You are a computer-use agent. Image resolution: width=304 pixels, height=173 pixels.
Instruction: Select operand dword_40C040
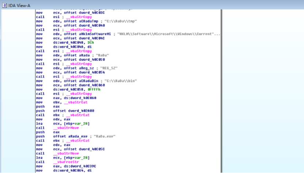pos(92,26)
